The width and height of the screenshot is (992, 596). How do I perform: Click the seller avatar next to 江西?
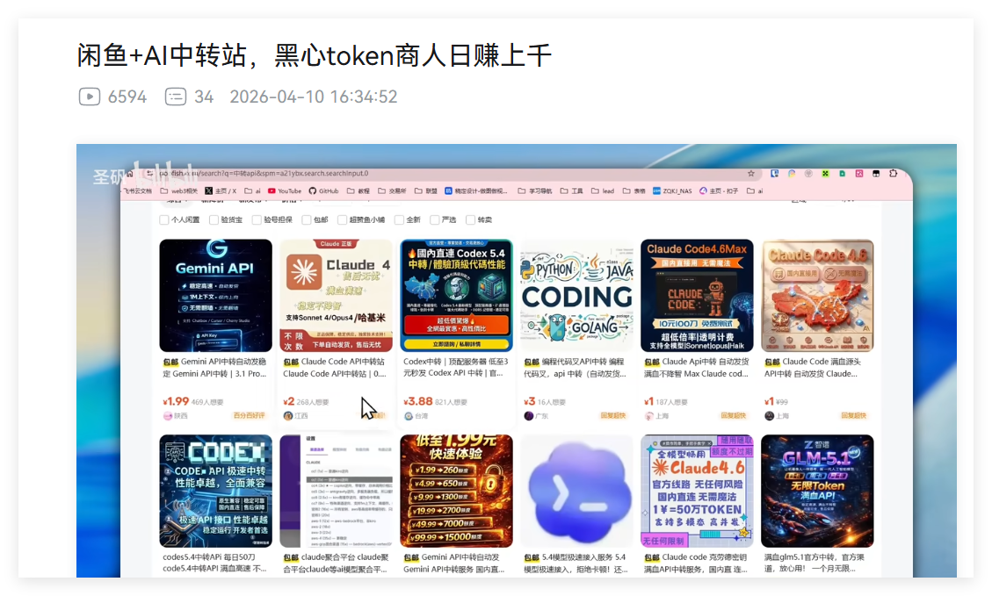coord(288,416)
